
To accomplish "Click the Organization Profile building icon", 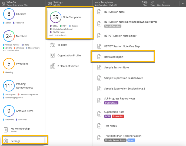I will (x=52, y=55).
